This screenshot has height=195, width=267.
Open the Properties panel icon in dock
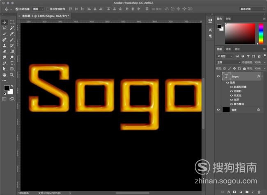pos(210,21)
